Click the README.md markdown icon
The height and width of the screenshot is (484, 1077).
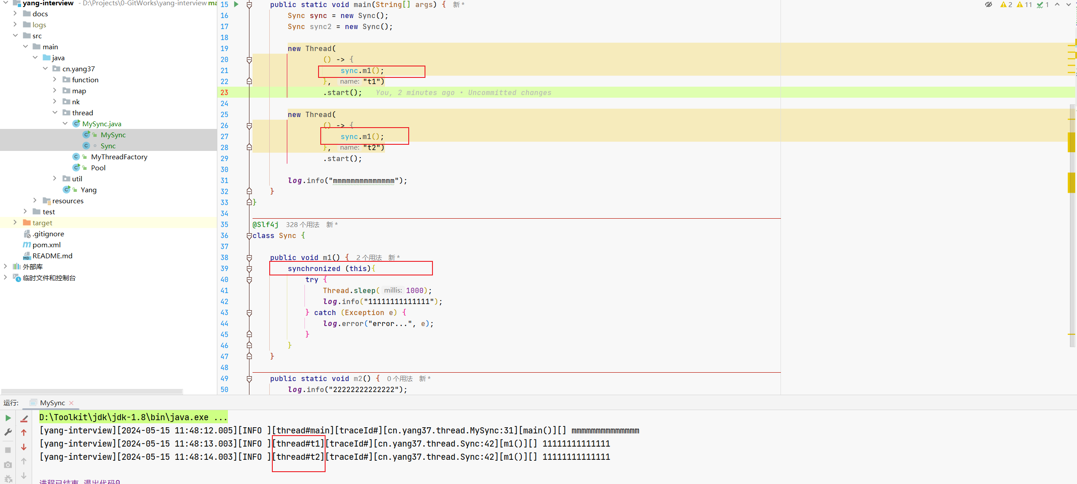[27, 256]
